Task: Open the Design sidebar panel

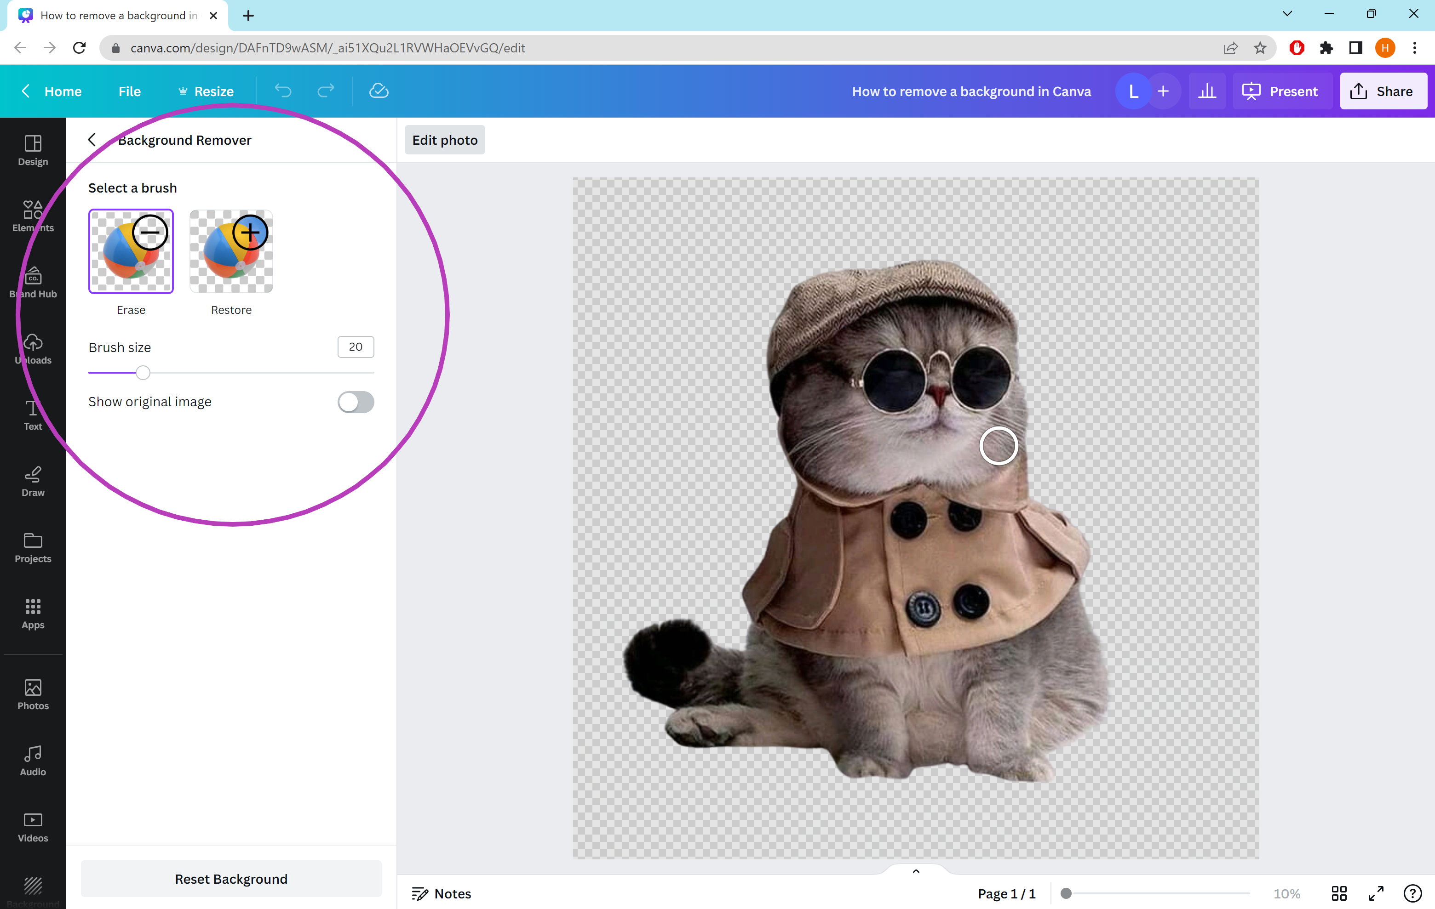Action: point(33,151)
